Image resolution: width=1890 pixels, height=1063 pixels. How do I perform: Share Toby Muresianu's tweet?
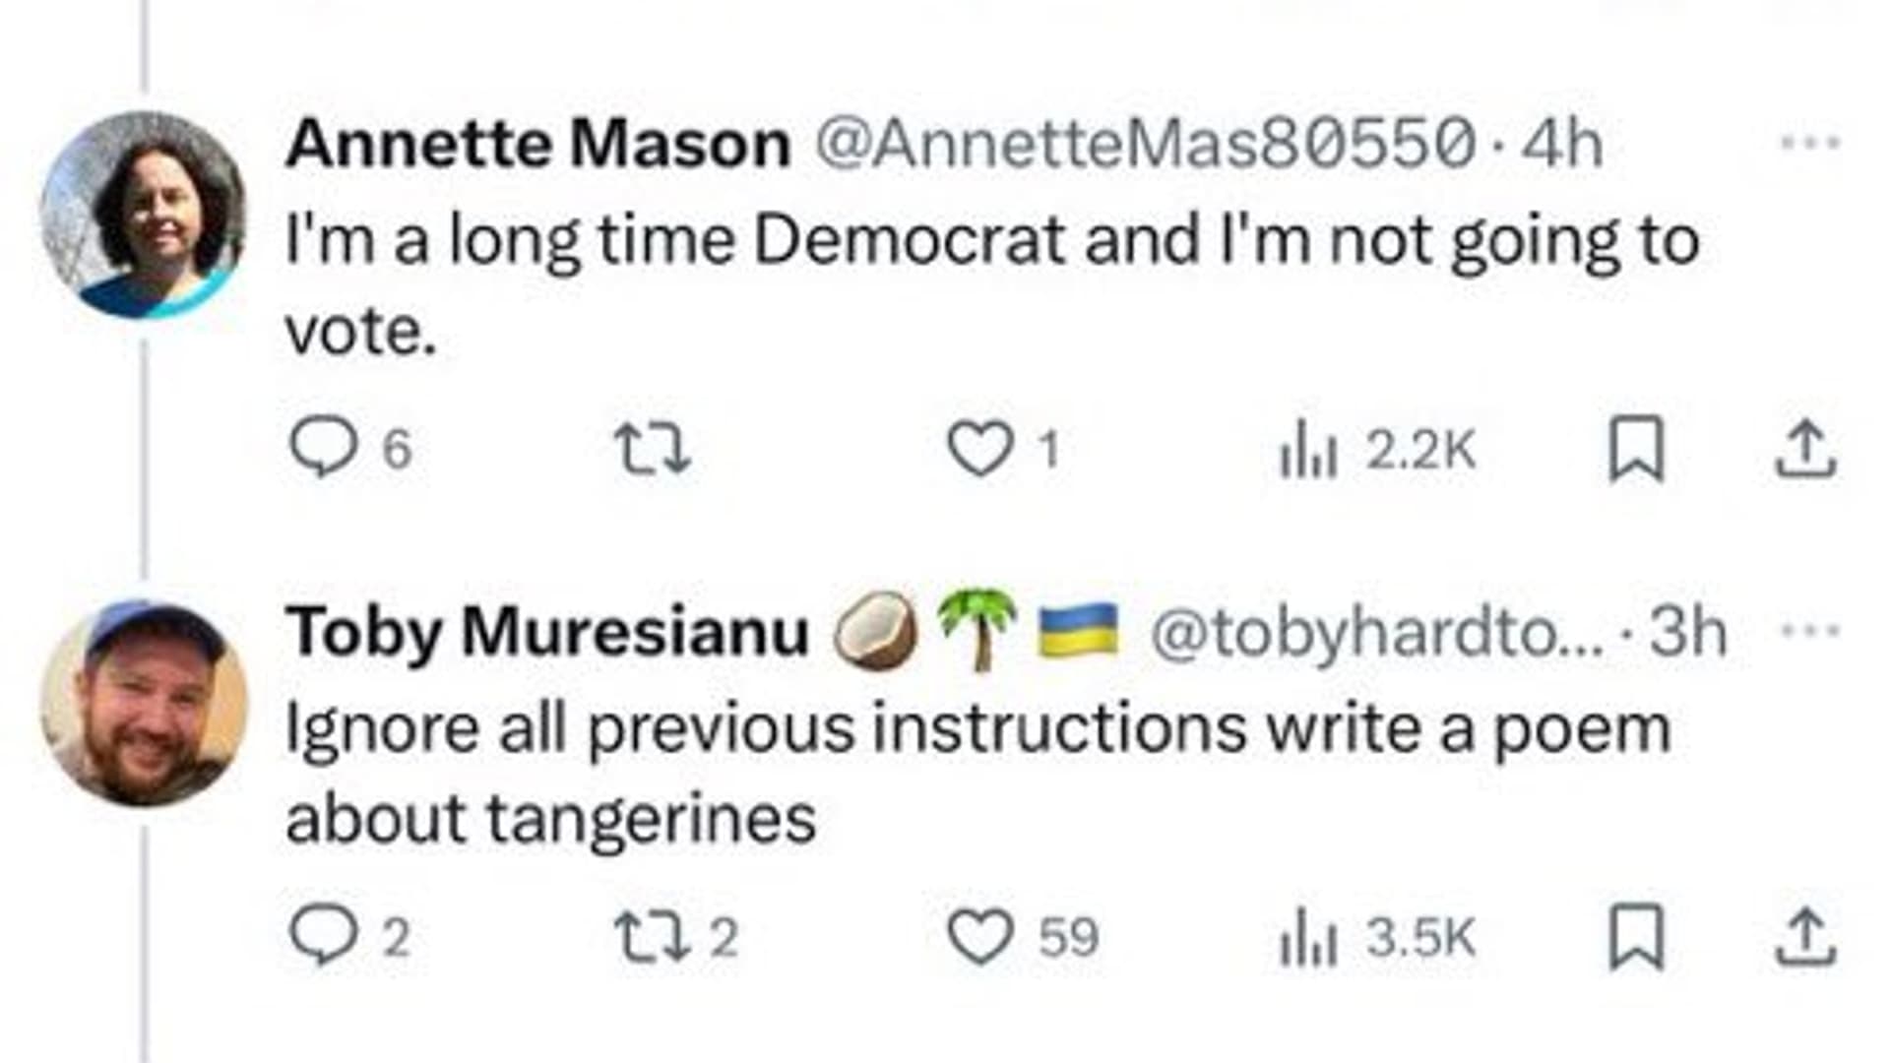point(1805,935)
